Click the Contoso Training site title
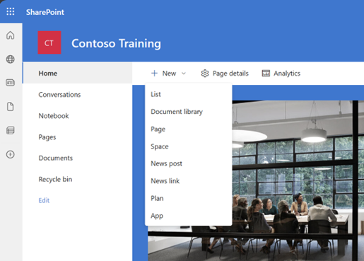 click(116, 43)
